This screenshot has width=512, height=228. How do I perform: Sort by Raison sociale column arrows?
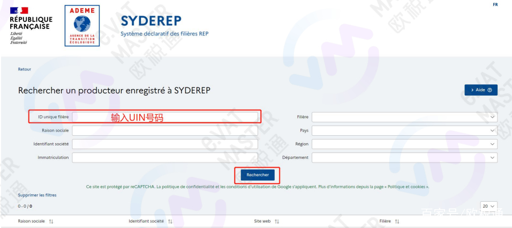pyautogui.click(x=51, y=222)
